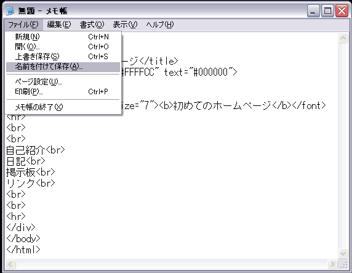Collapse the ファイル(F) menu
352x273 pixels.
click(23, 25)
